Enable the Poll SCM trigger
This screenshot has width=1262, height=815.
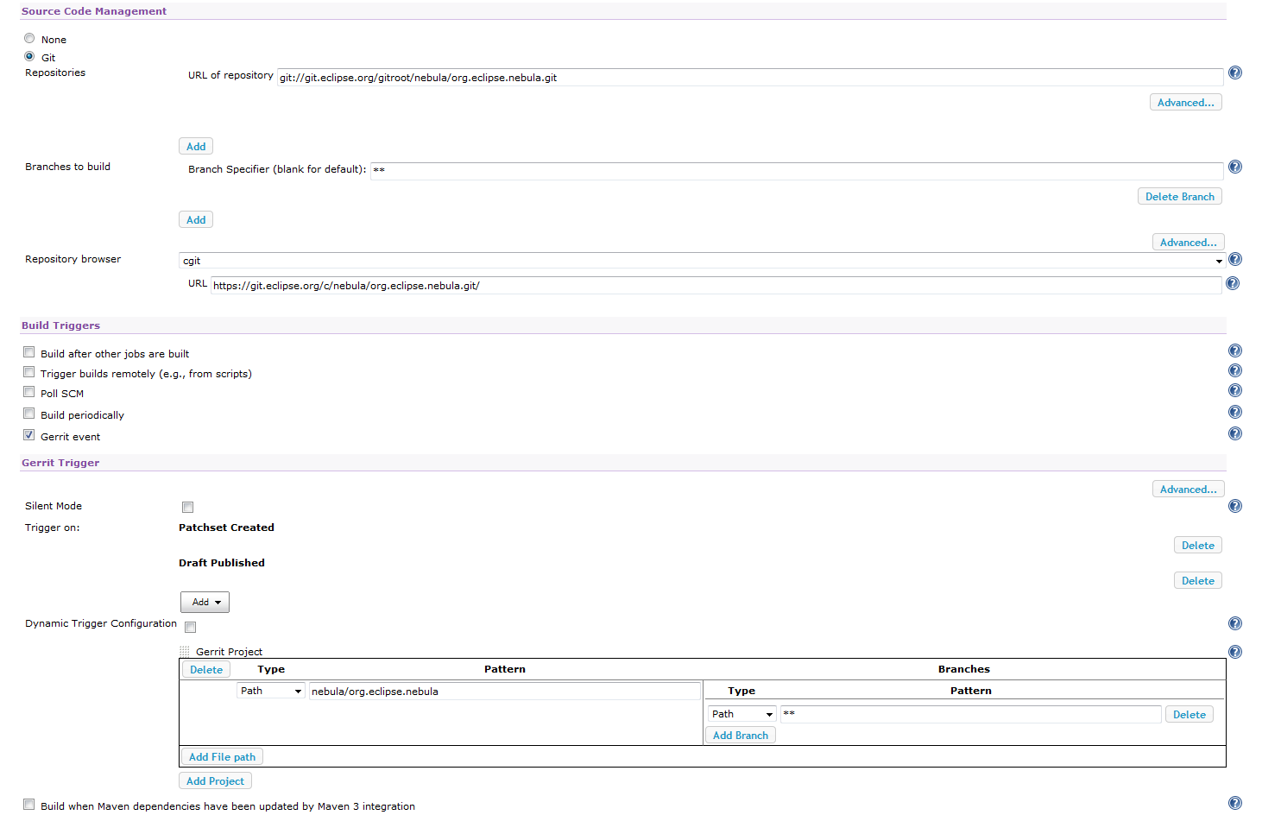click(28, 391)
